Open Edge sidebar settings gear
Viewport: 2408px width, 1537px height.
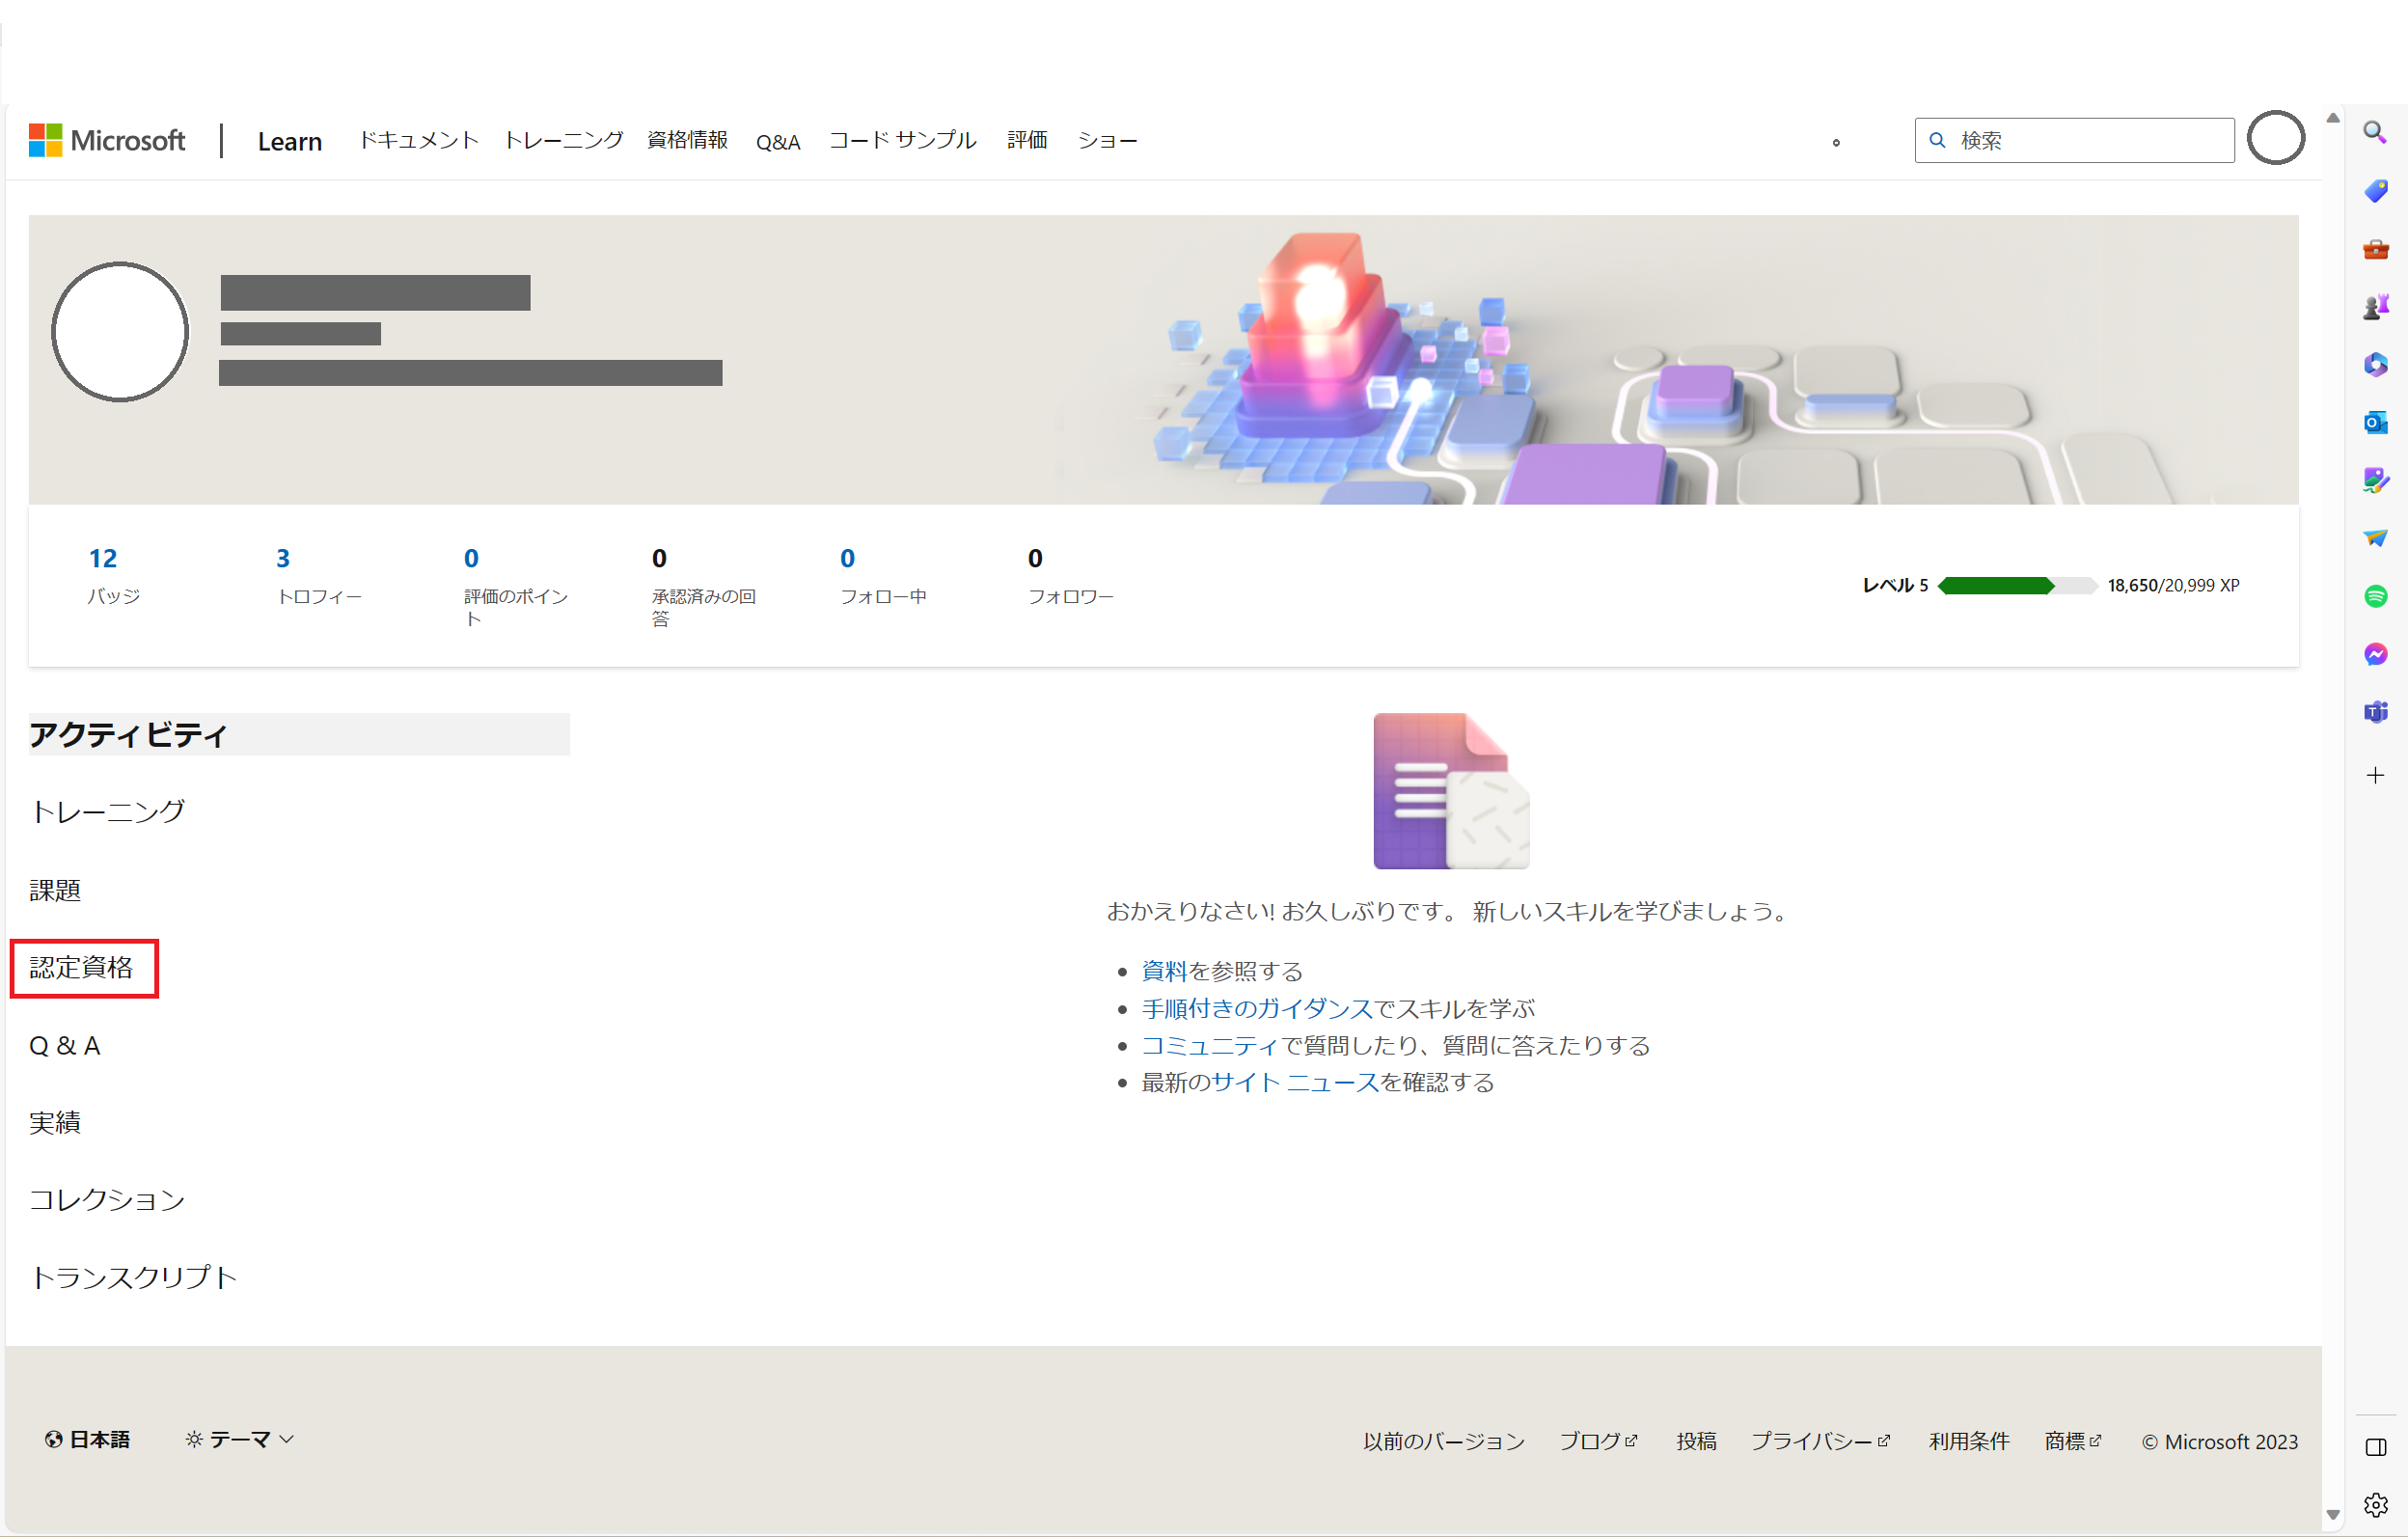tap(2376, 1503)
